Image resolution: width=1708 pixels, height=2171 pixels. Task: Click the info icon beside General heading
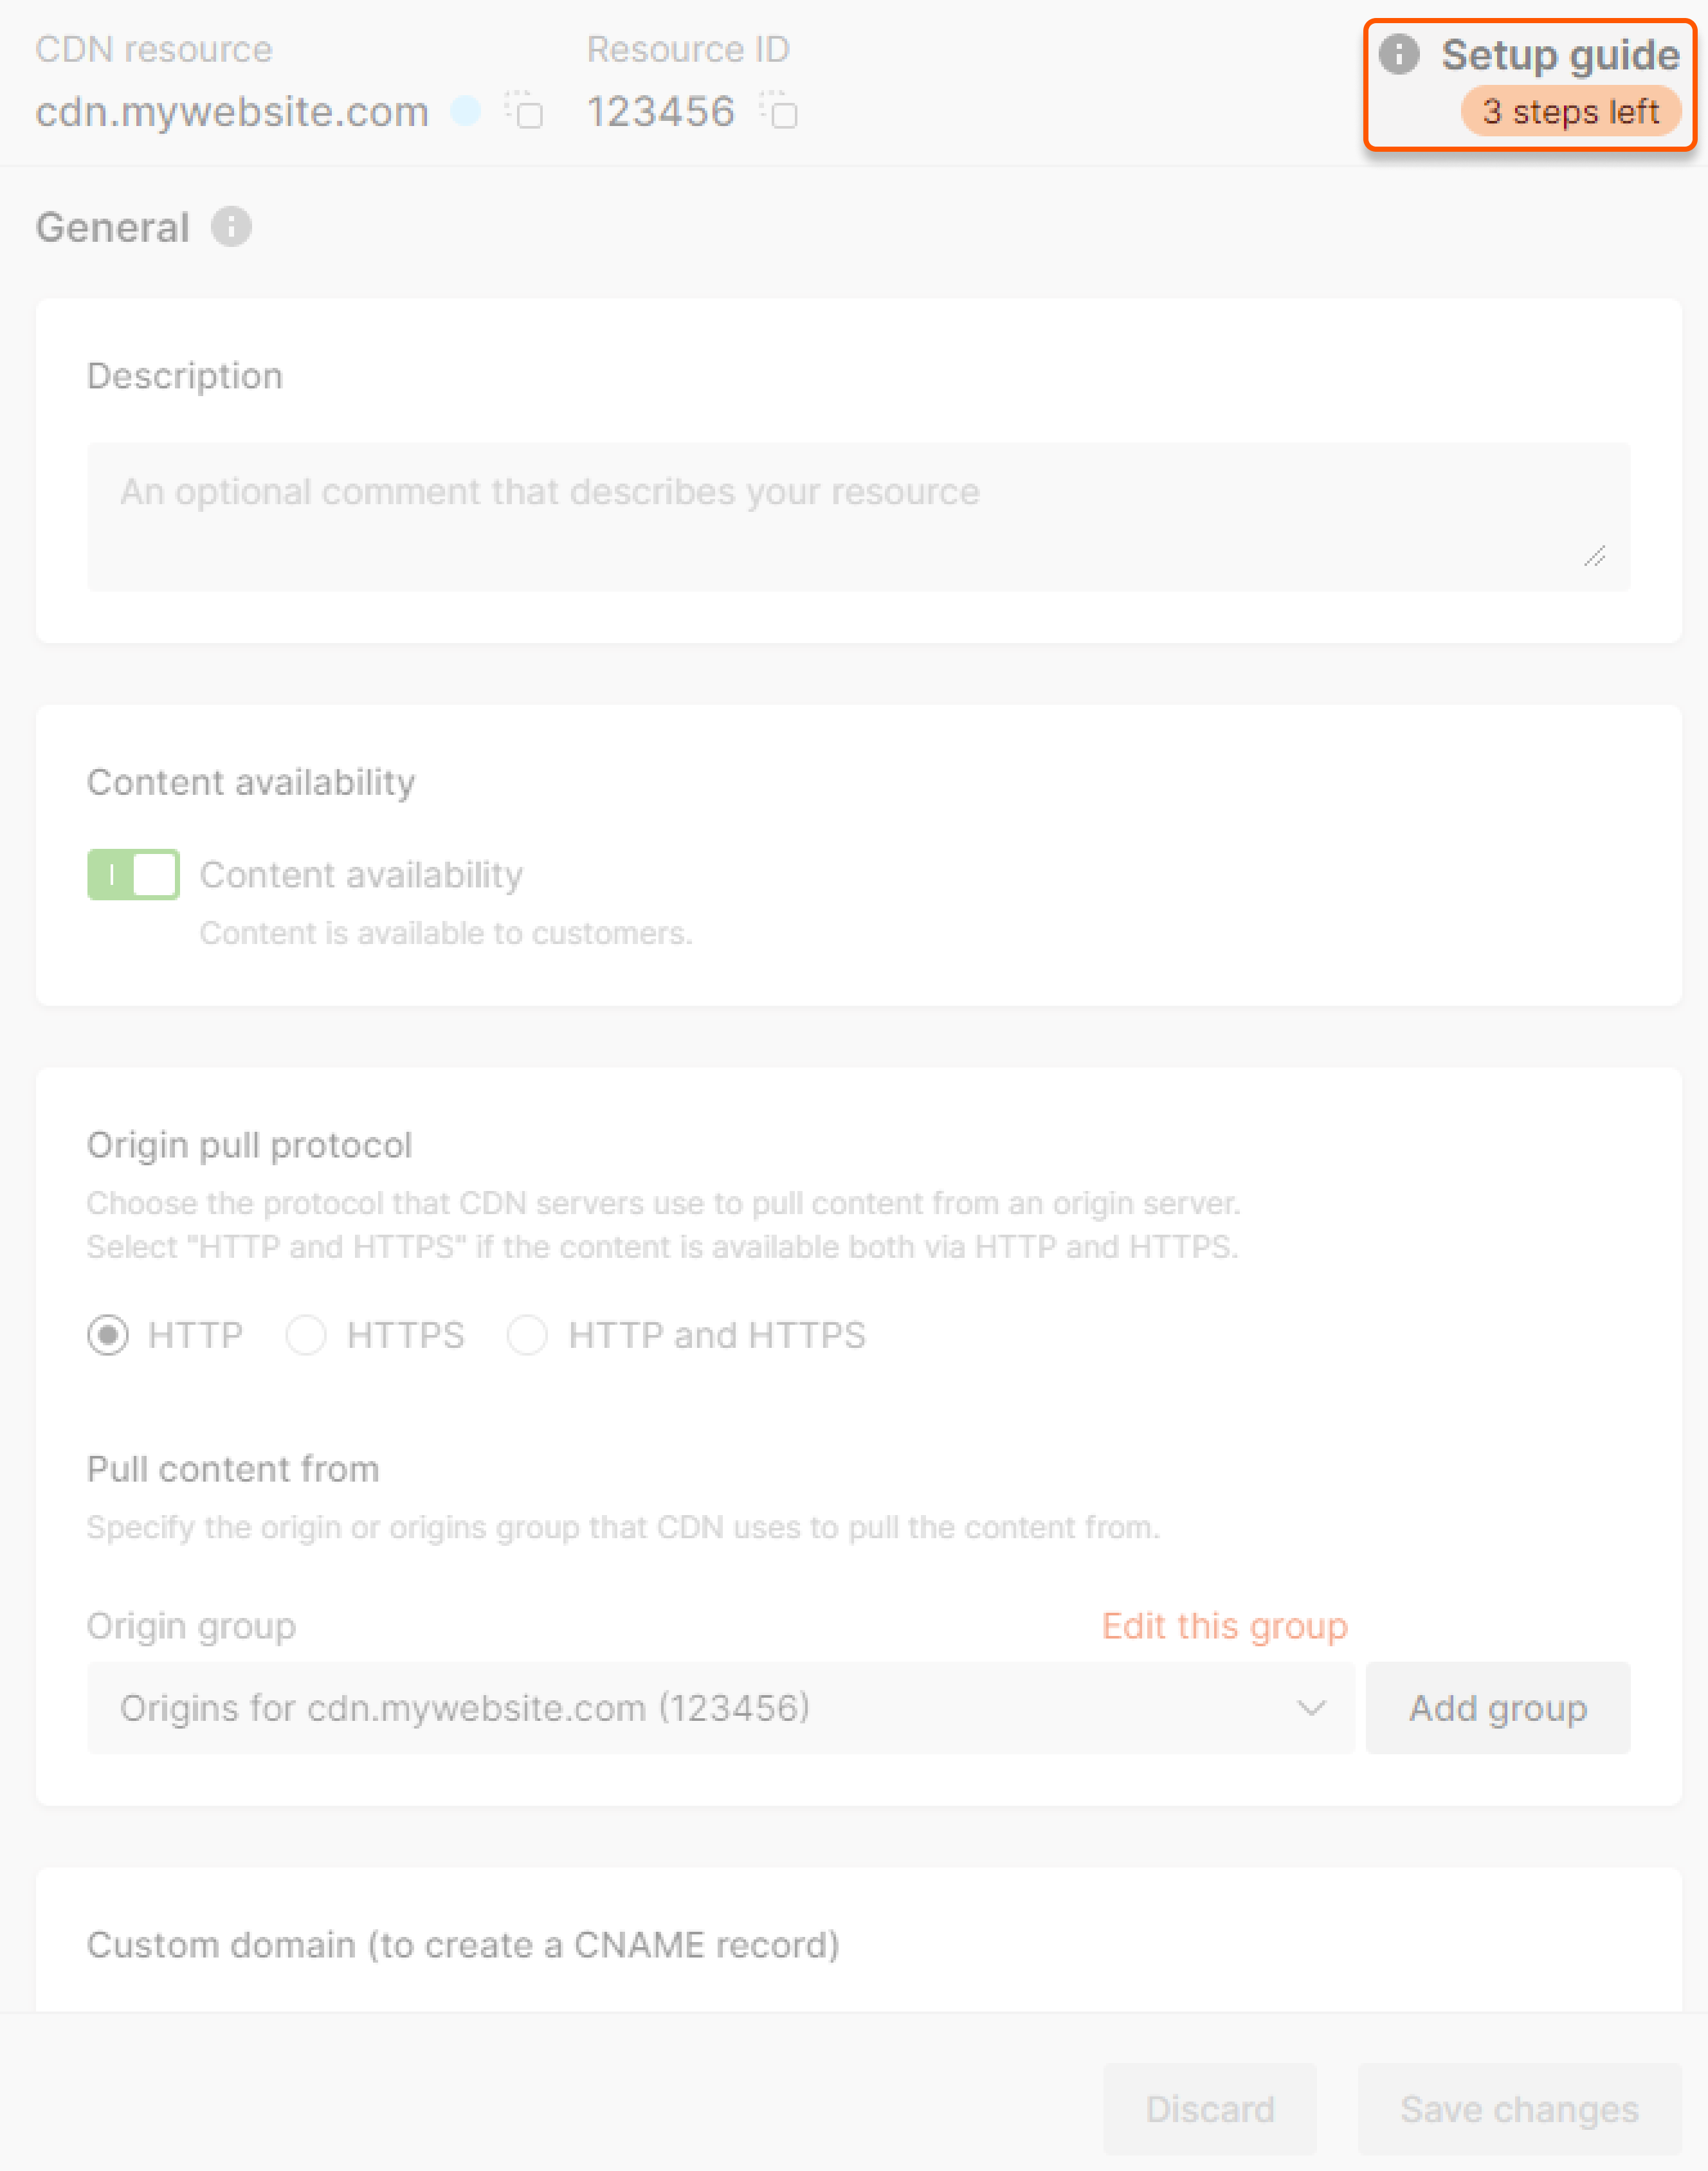(231, 227)
